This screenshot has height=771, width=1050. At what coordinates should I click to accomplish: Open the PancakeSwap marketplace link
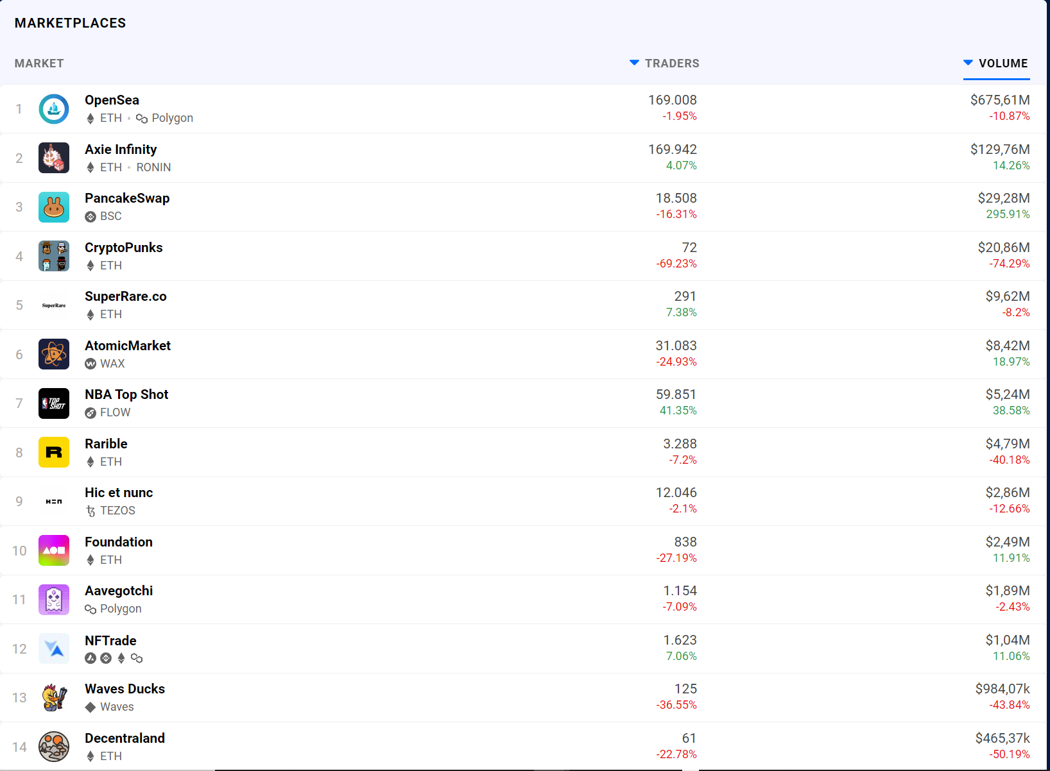coord(127,198)
